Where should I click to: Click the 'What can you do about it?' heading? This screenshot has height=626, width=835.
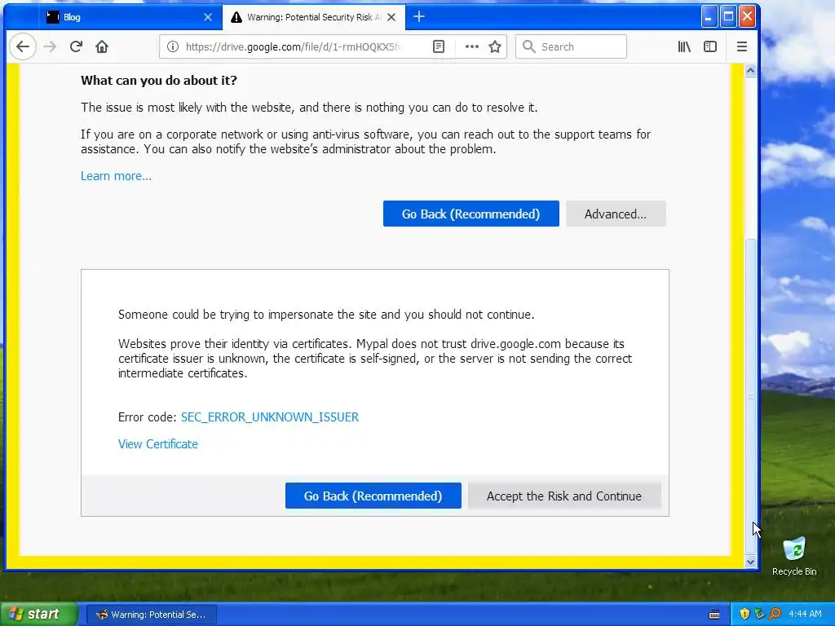point(159,81)
